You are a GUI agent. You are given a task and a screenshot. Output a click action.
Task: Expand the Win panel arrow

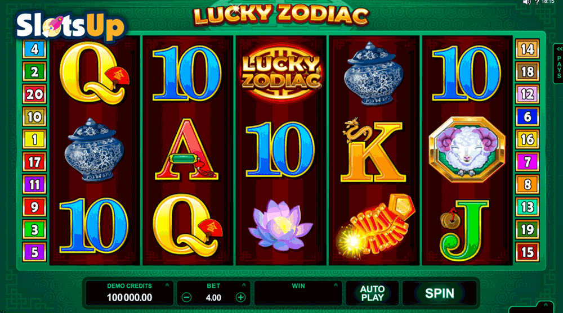[336, 285]
